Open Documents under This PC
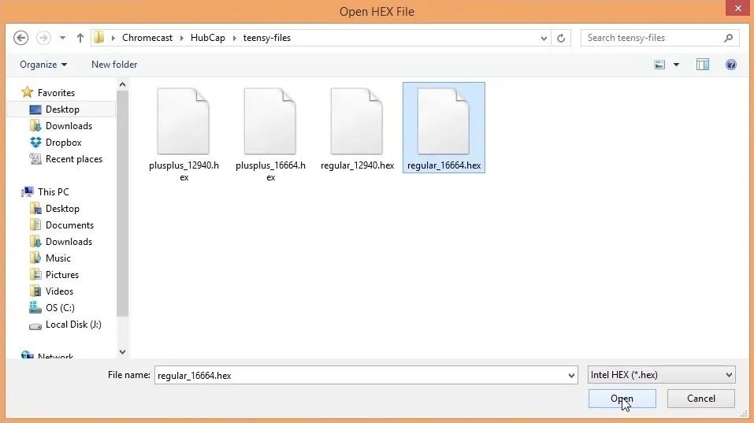 point(69,225)
